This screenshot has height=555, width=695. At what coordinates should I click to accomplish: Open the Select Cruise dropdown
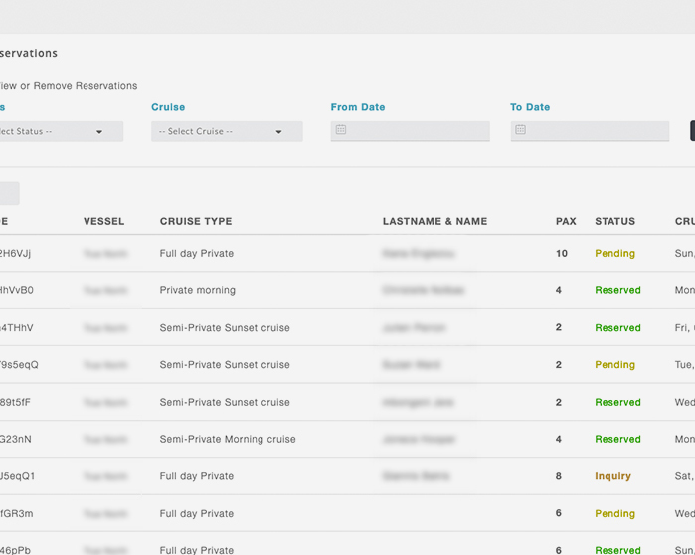click(x=227, y=131)
